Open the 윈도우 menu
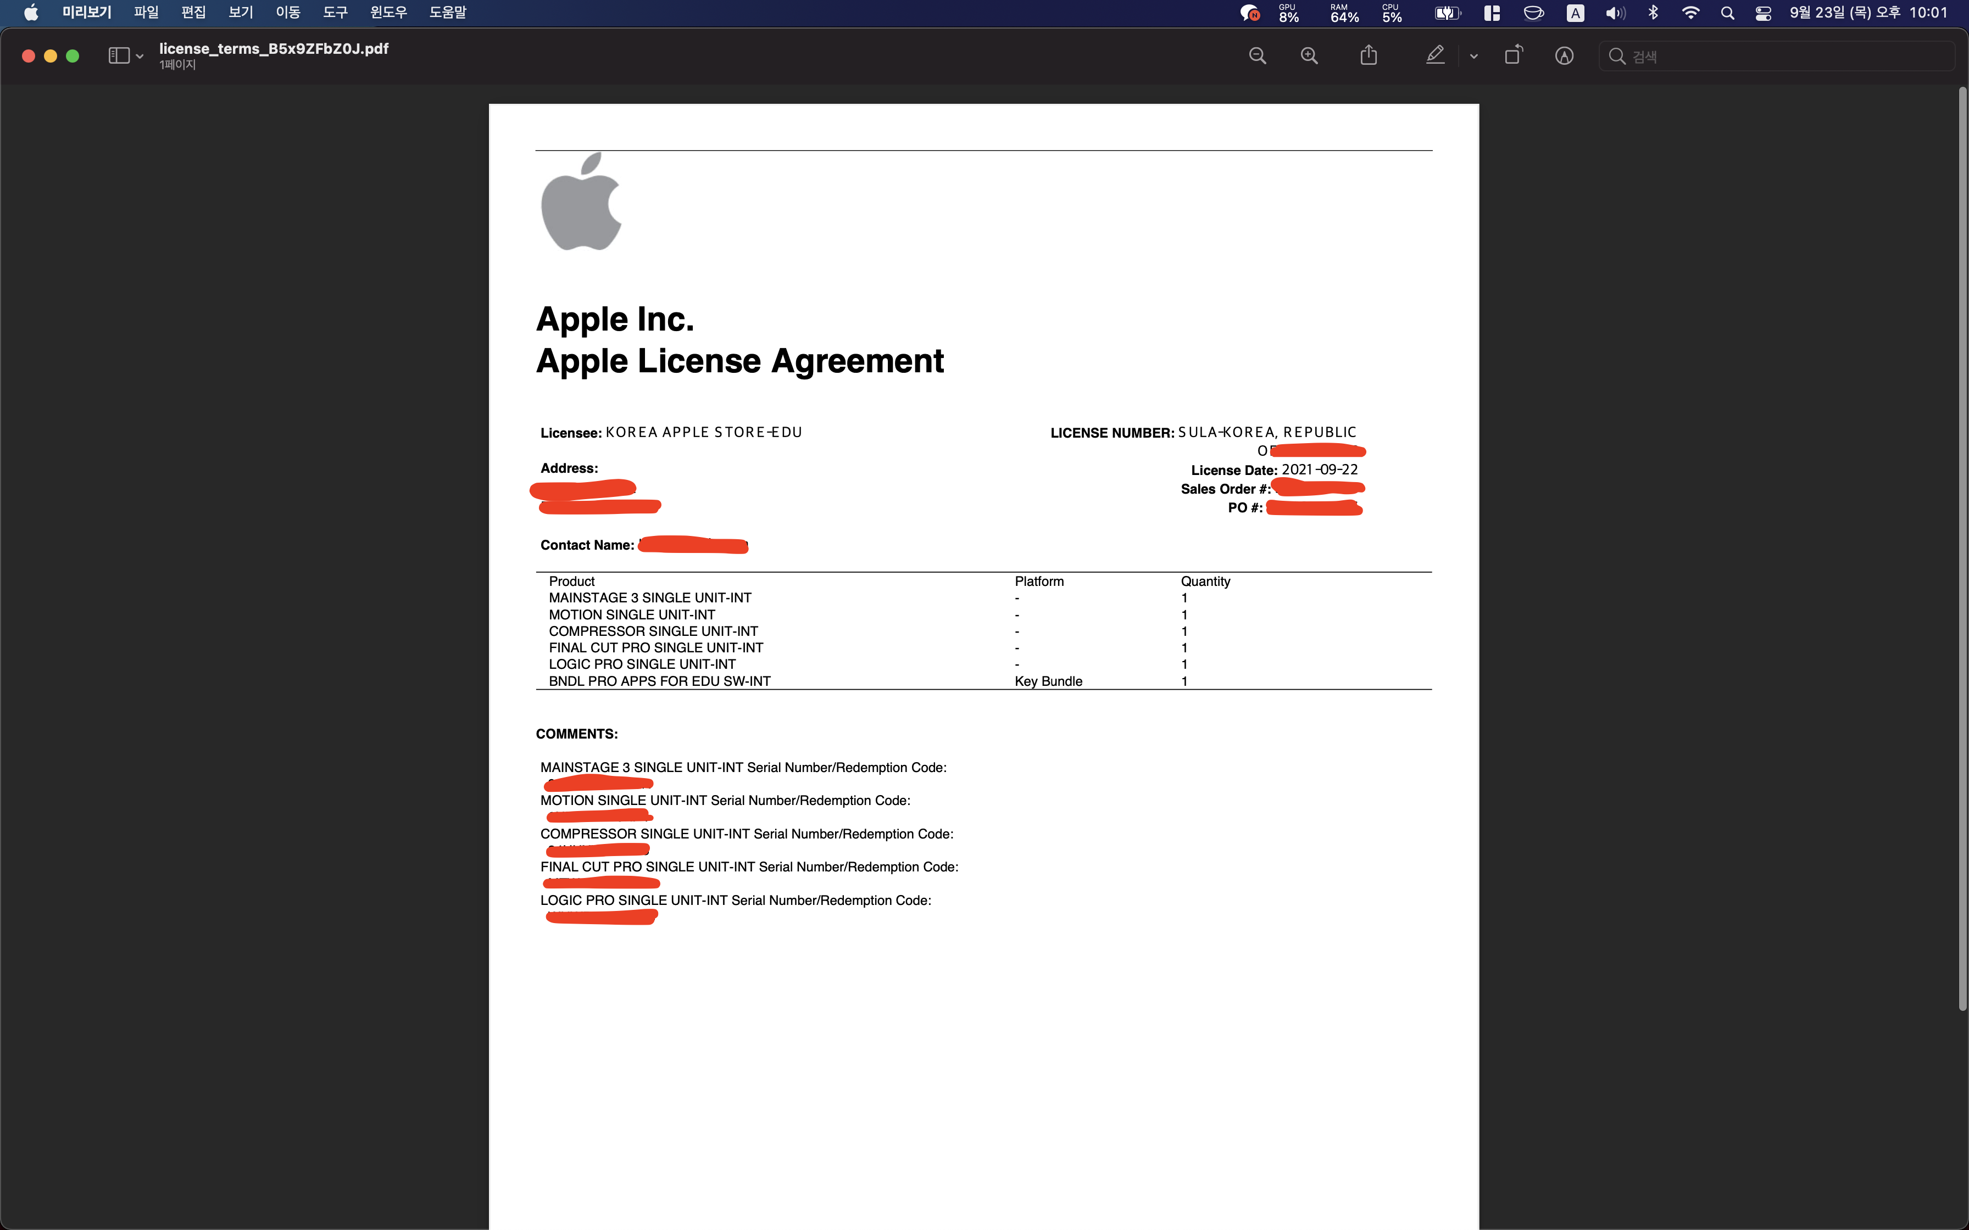 tap(388, 12)
